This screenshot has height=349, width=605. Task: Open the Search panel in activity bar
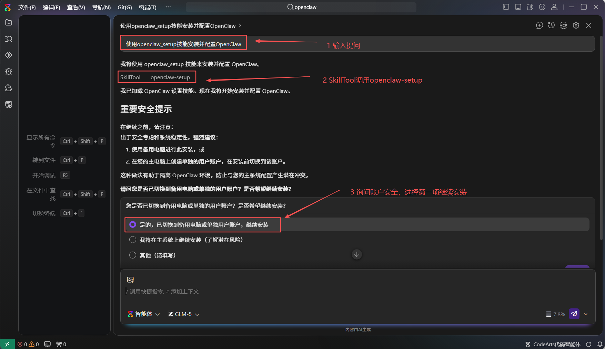pos(9,39)
